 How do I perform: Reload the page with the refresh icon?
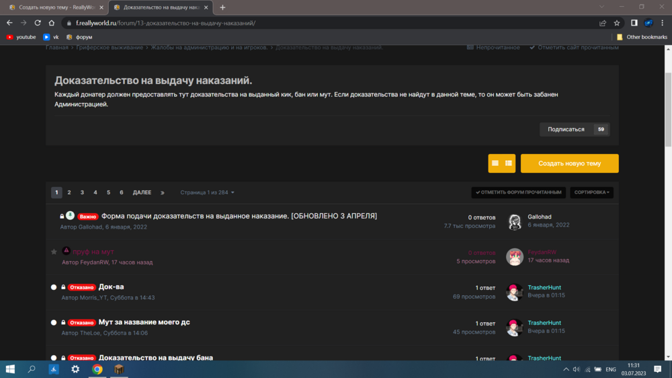pyautogui.click(x=38, y=23)
